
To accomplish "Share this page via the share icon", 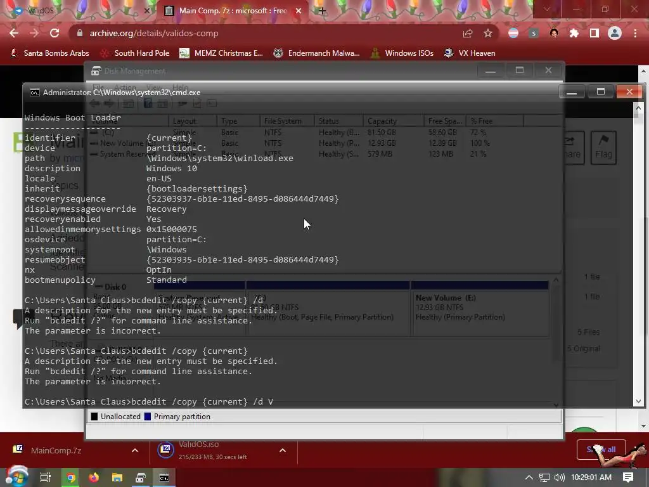I will point(468,33).
